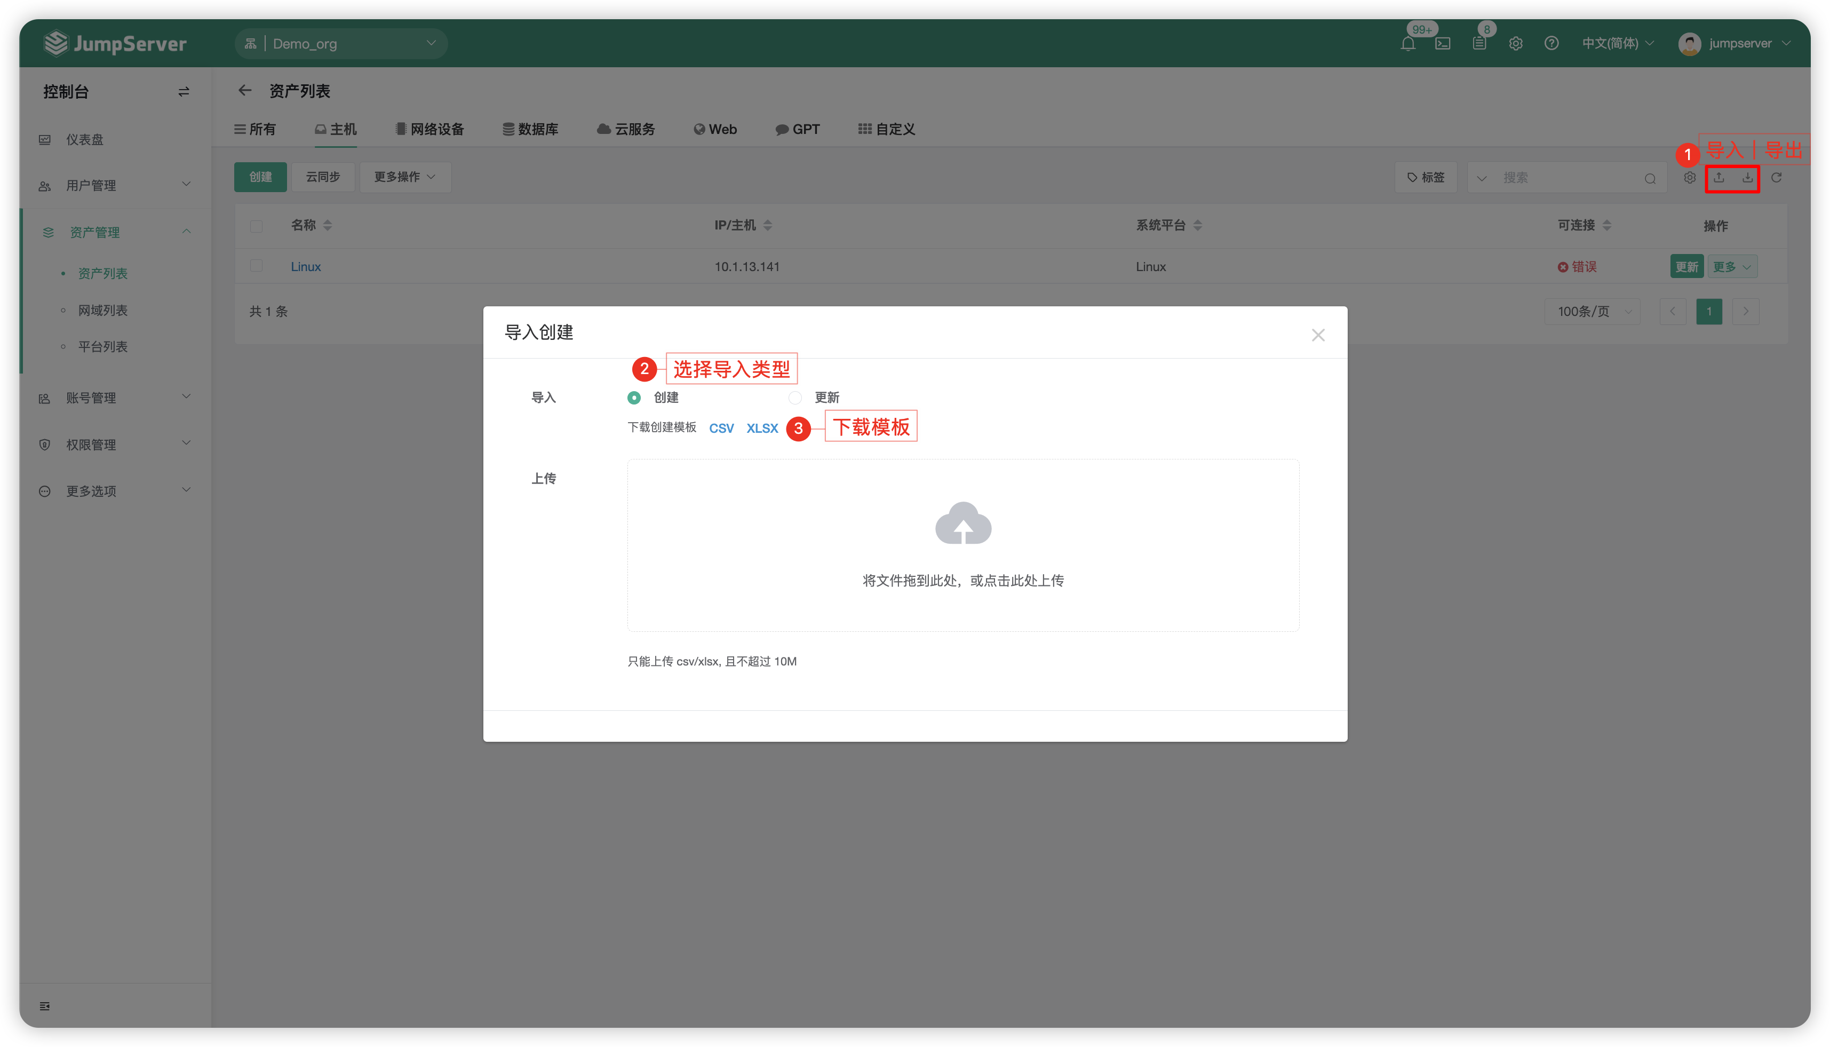The image size is (1830, 1047).
Task: Select the 更新 import radio button
Action: [795, 398]
